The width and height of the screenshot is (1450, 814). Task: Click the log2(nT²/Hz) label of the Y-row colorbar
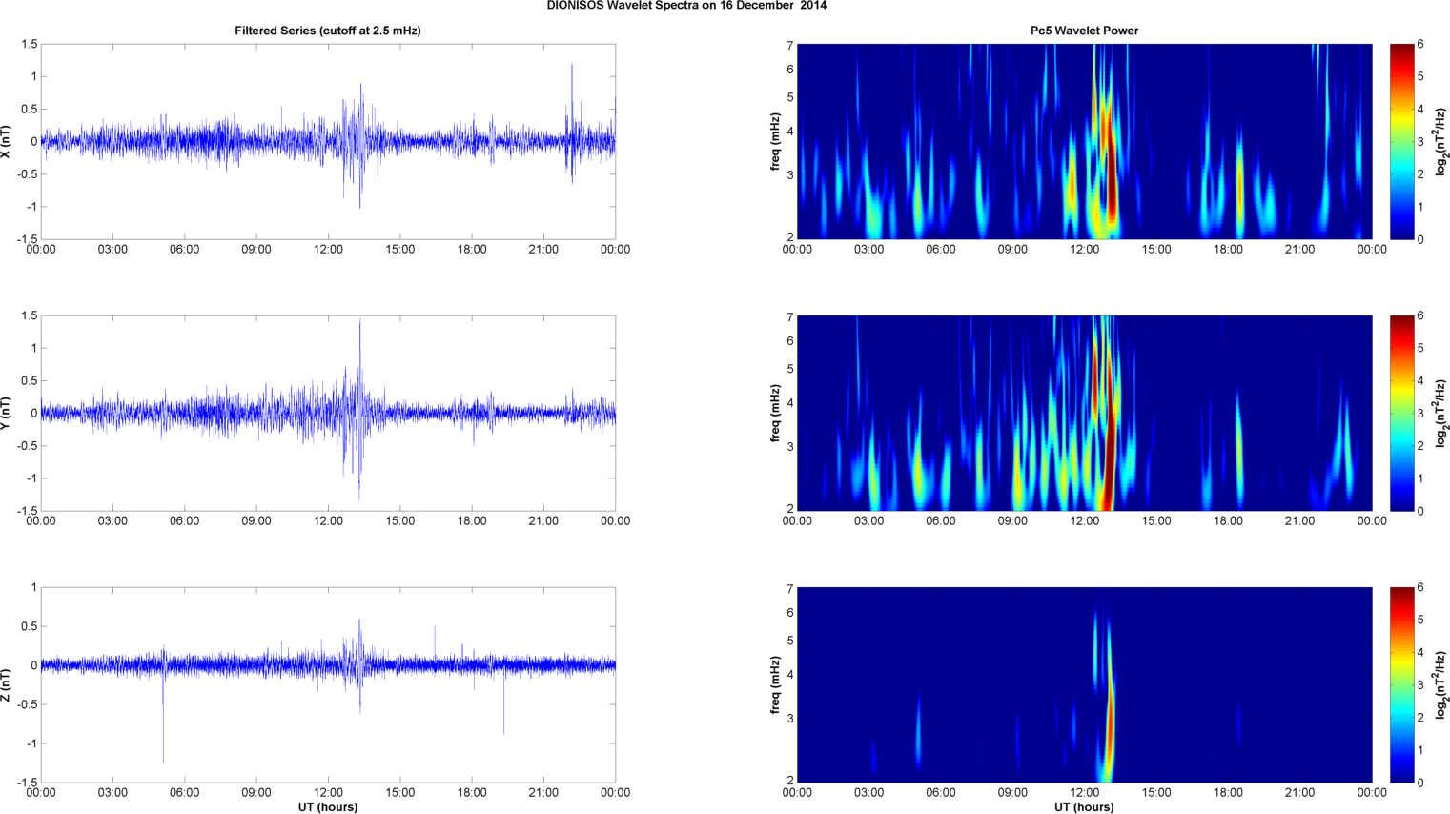click(1441, 413)
